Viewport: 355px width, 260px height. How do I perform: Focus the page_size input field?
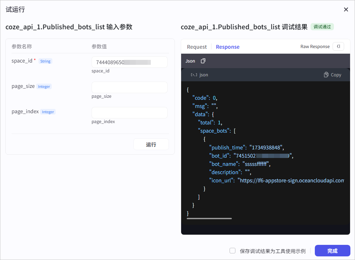129,87
